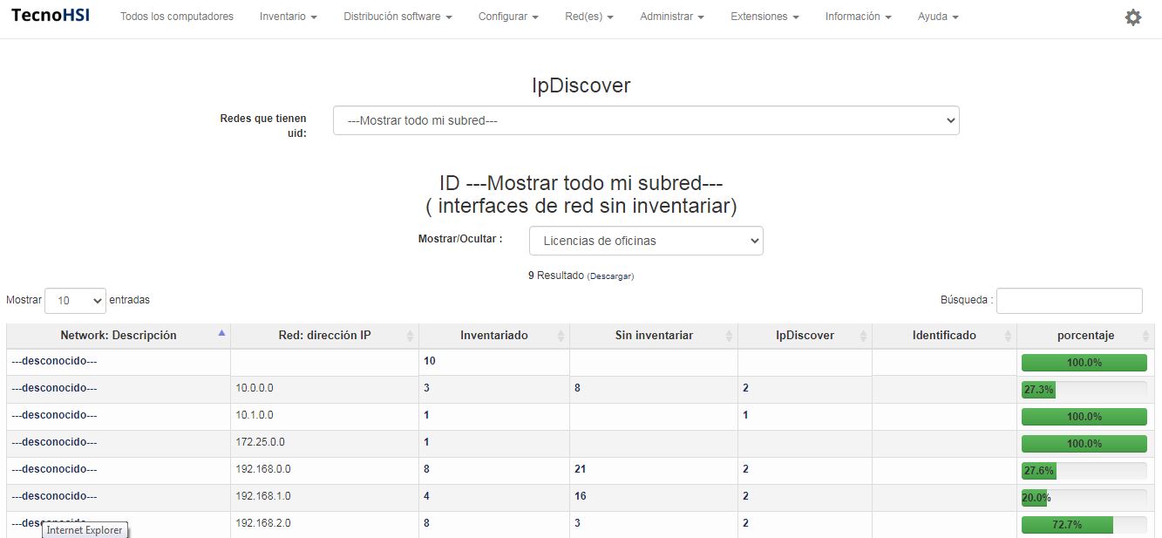The height and width of the screenshot is (538, 1162).
Task: Open the Mostrar/Ocultar columns dropdown
Action: (x=645, y=241)
